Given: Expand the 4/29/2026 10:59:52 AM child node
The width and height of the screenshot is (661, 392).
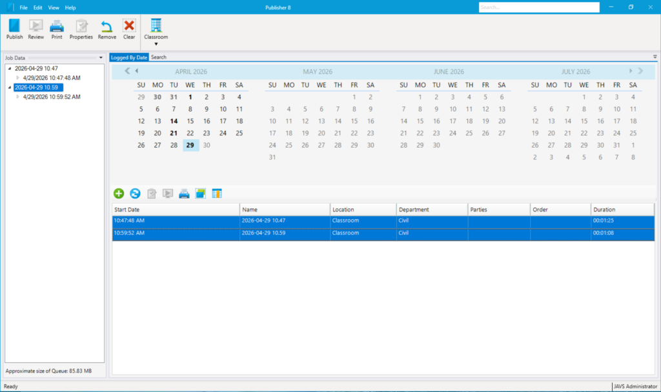Looking at the screenshot, I should click(17, 97).
